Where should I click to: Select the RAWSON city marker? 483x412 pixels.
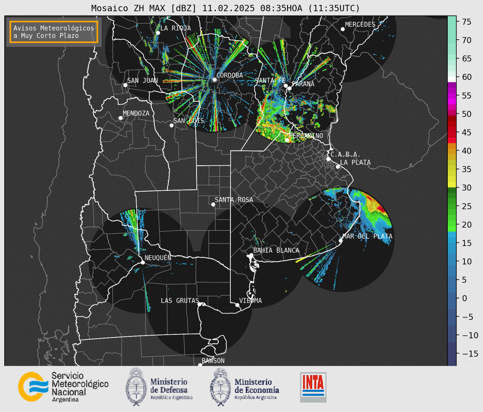pos(200,365)
